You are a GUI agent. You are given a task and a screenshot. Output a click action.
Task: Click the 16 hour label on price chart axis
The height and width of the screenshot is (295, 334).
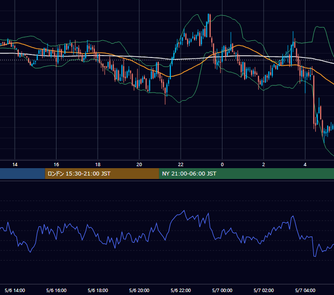(x=56, y=165)
